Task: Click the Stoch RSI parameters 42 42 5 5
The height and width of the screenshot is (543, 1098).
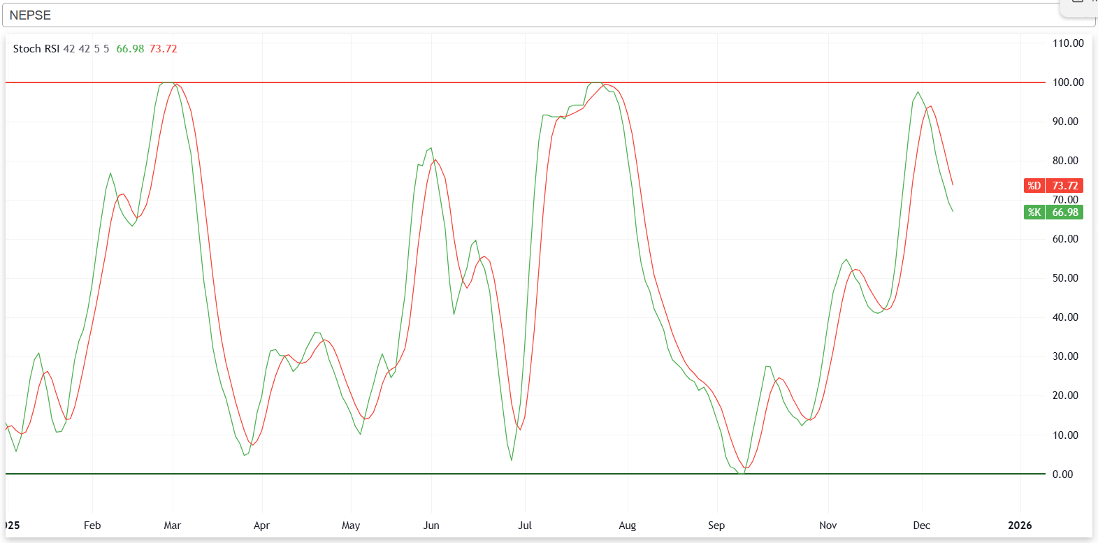Action: coord(86,49)
